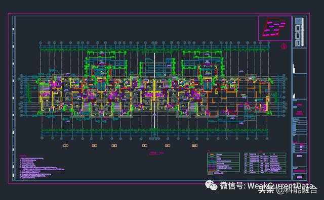Click the company logo in the title block
This screenshot has height=200, width=324.
click(x=299, y=32)
